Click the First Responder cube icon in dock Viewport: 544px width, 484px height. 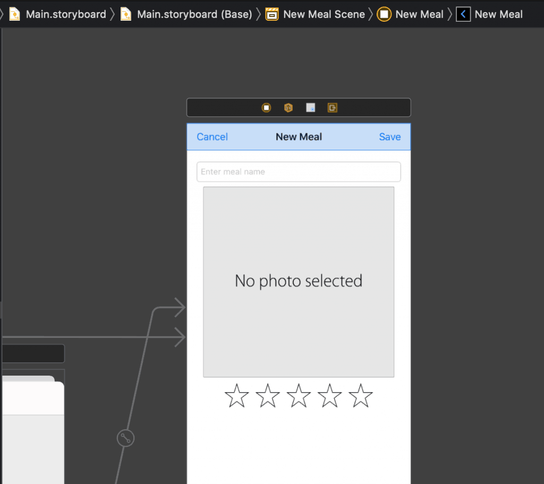(288, 108)
